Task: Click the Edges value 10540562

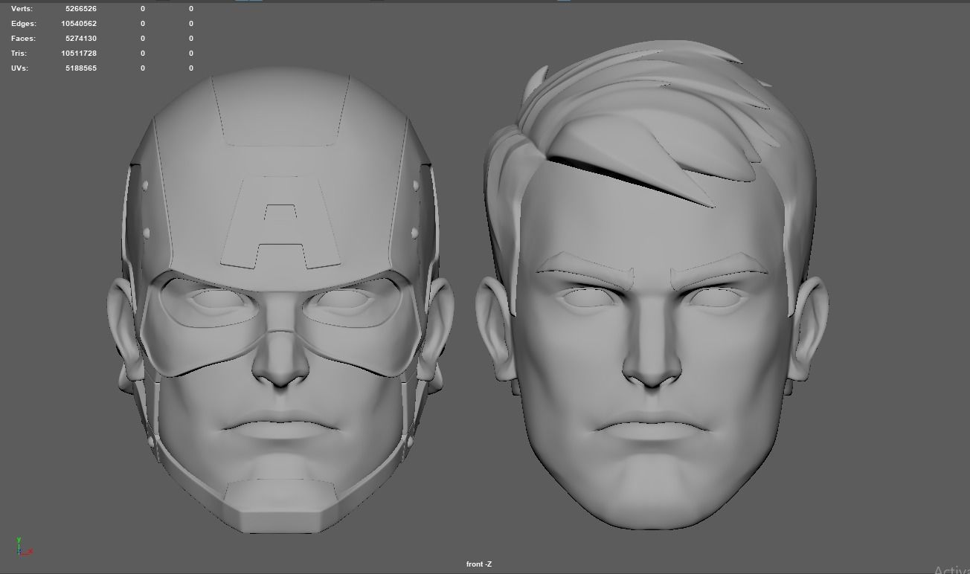Action: tap(79, 24)
